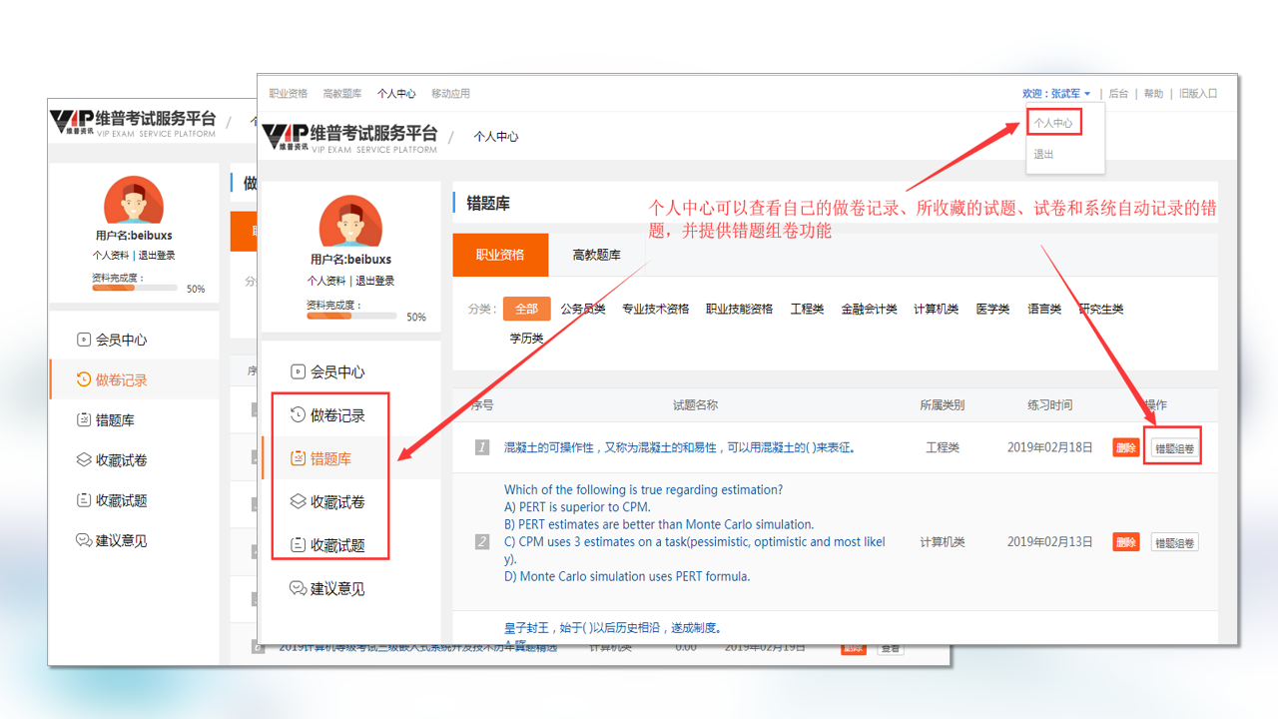
Task: Open the 欢迎：张武军 user dropdown
Action: tap(1055, 94)
